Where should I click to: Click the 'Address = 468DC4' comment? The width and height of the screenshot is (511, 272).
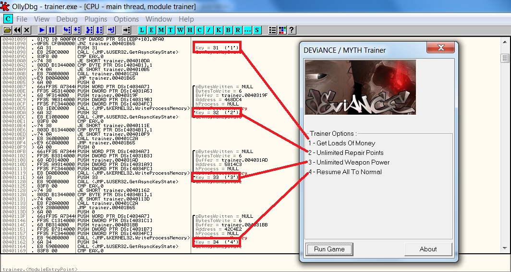click(219, 100)
